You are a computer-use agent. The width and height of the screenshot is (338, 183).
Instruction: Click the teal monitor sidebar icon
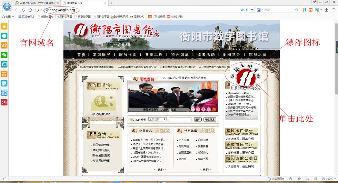click(x=4, y=64)
